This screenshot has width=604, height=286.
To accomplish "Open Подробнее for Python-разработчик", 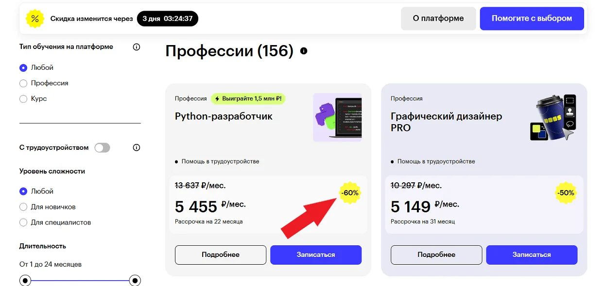I will [x=221, y=254].
